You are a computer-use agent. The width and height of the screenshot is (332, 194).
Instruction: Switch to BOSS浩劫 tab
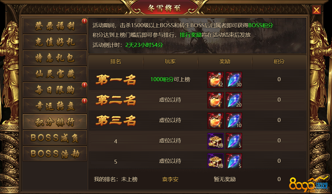(55, 154)
